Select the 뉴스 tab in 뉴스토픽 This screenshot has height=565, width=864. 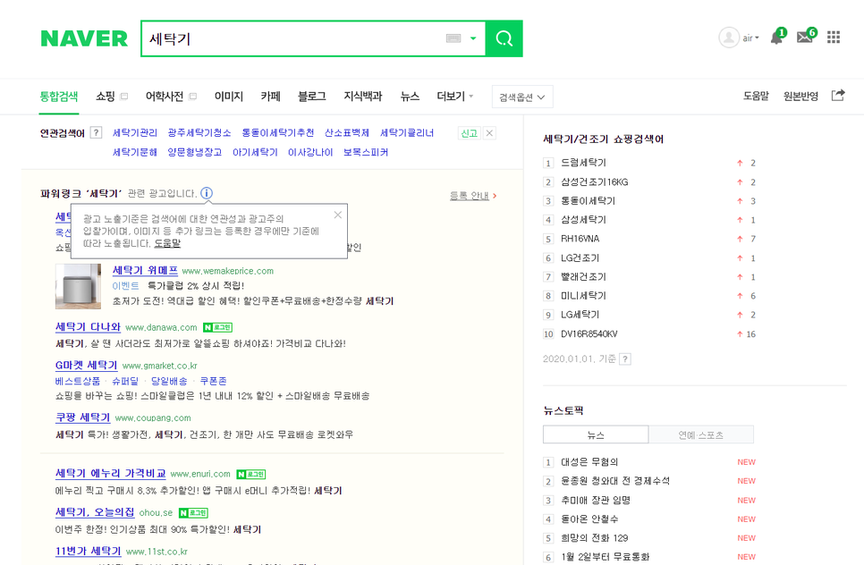click(x=596, y=434)
